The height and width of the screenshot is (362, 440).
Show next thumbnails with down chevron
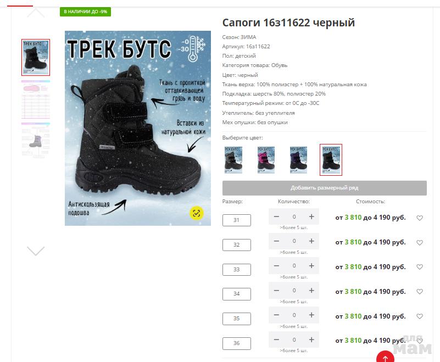(x=36, y=250)
